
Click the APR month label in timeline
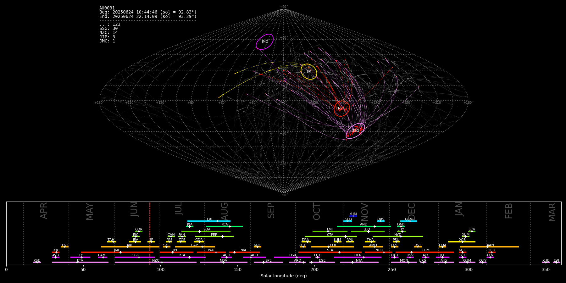click(x=44, y=210)
